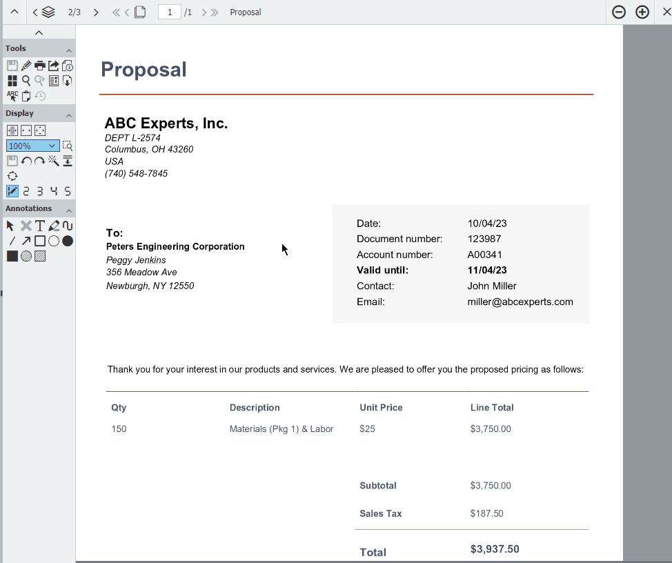Collapse the Tools panel section
672x563 pixels.
pyautogui.click(x=69, y=50)
